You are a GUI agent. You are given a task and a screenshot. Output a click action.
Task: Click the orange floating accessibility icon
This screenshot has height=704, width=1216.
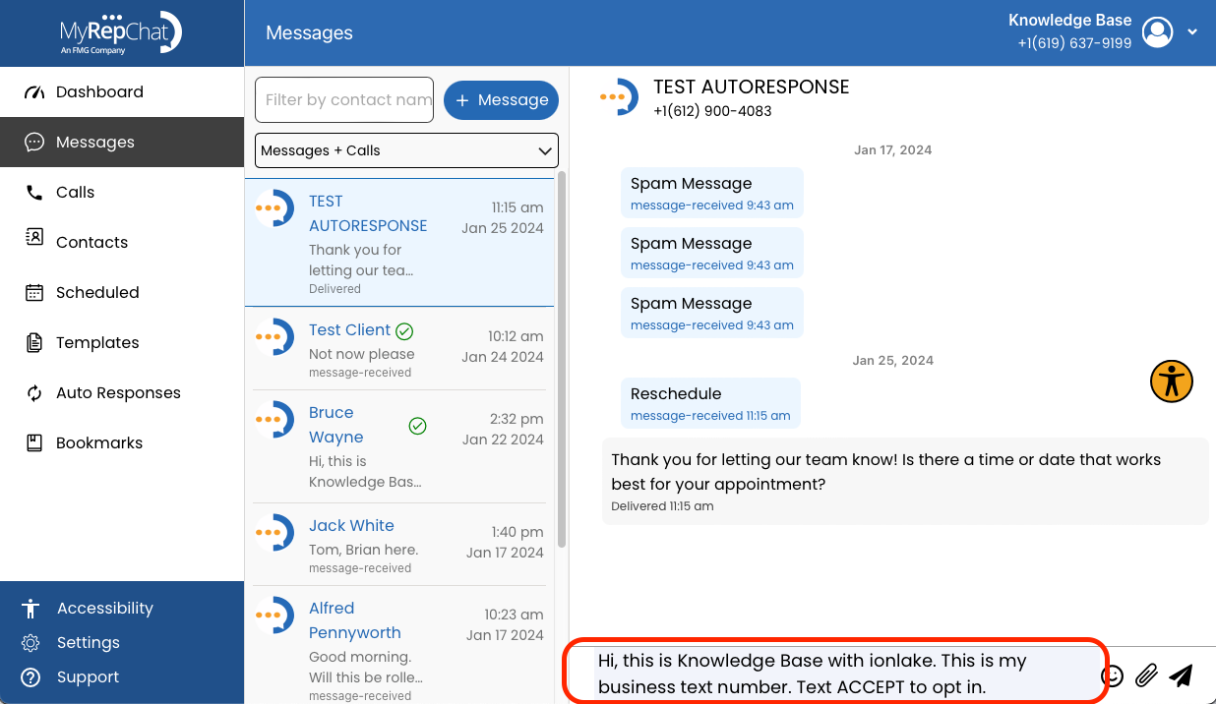pyautogui.click(x=1171, y=381)
